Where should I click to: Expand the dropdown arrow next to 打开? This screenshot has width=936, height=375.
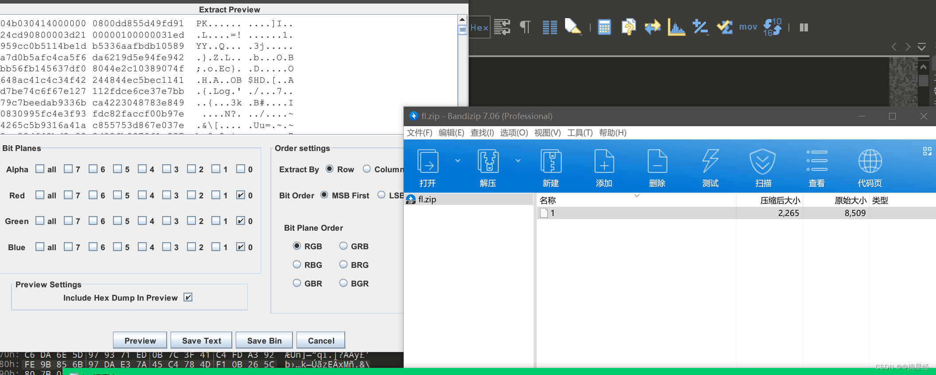[458, 161]
